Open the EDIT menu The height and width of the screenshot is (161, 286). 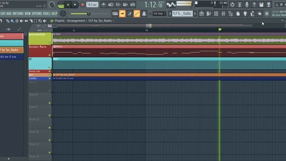(x=3, y=13)
